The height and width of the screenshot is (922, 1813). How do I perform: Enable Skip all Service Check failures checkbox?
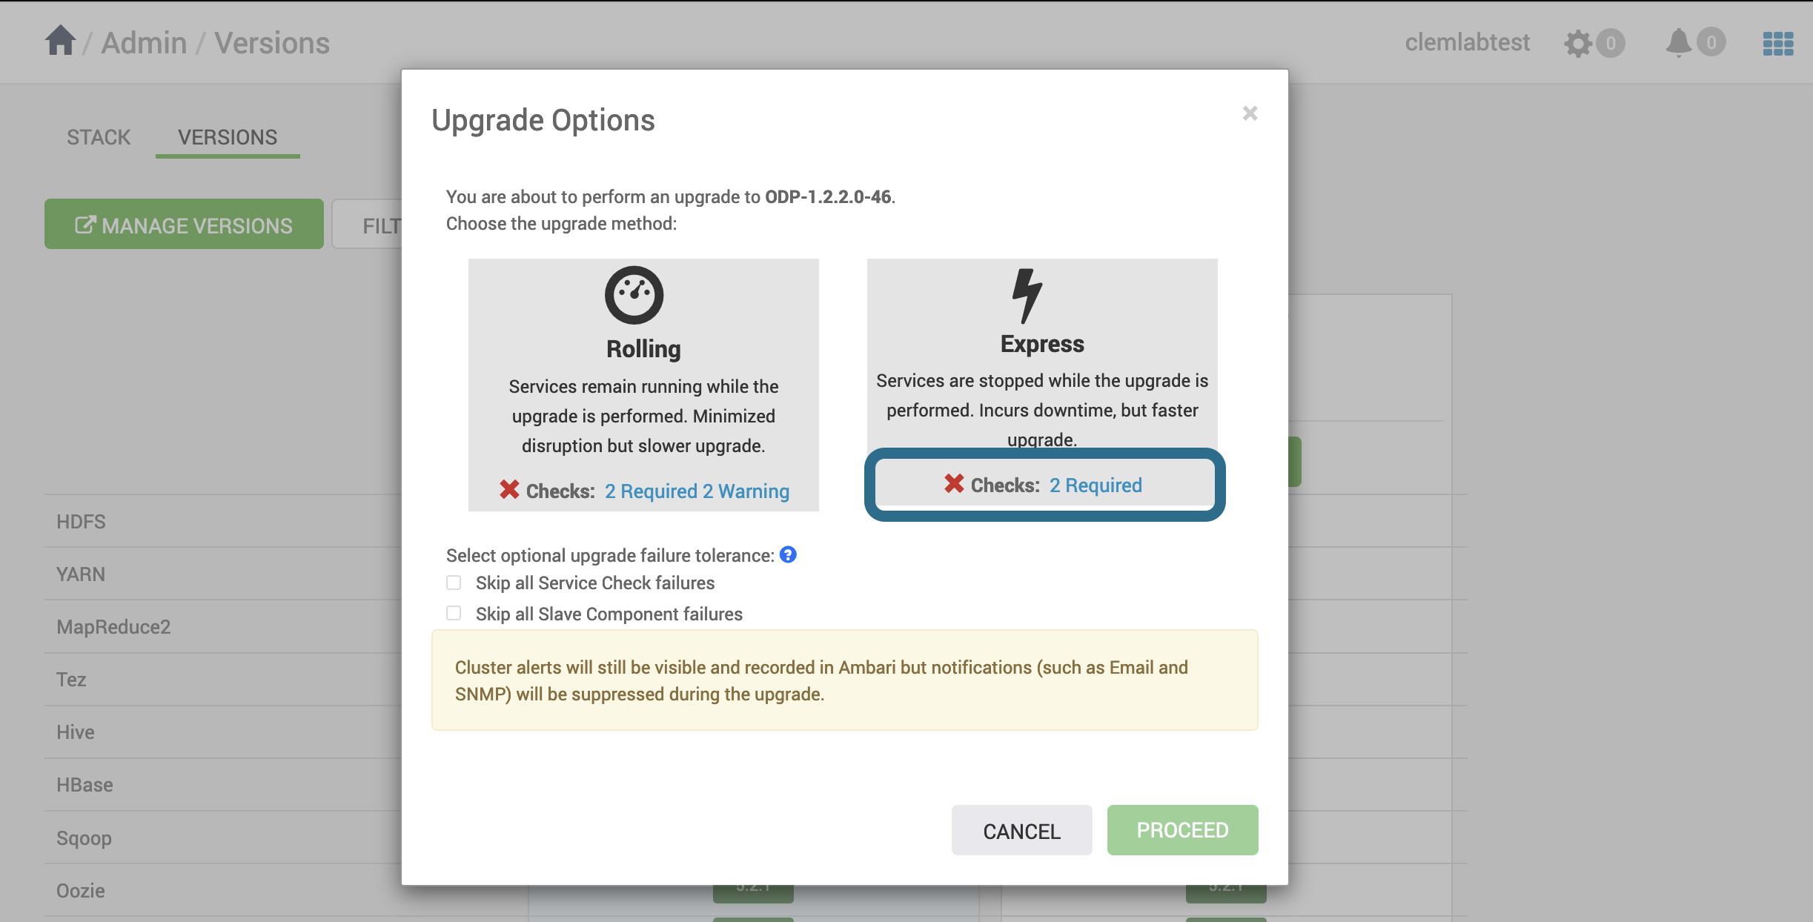point(453,581)
